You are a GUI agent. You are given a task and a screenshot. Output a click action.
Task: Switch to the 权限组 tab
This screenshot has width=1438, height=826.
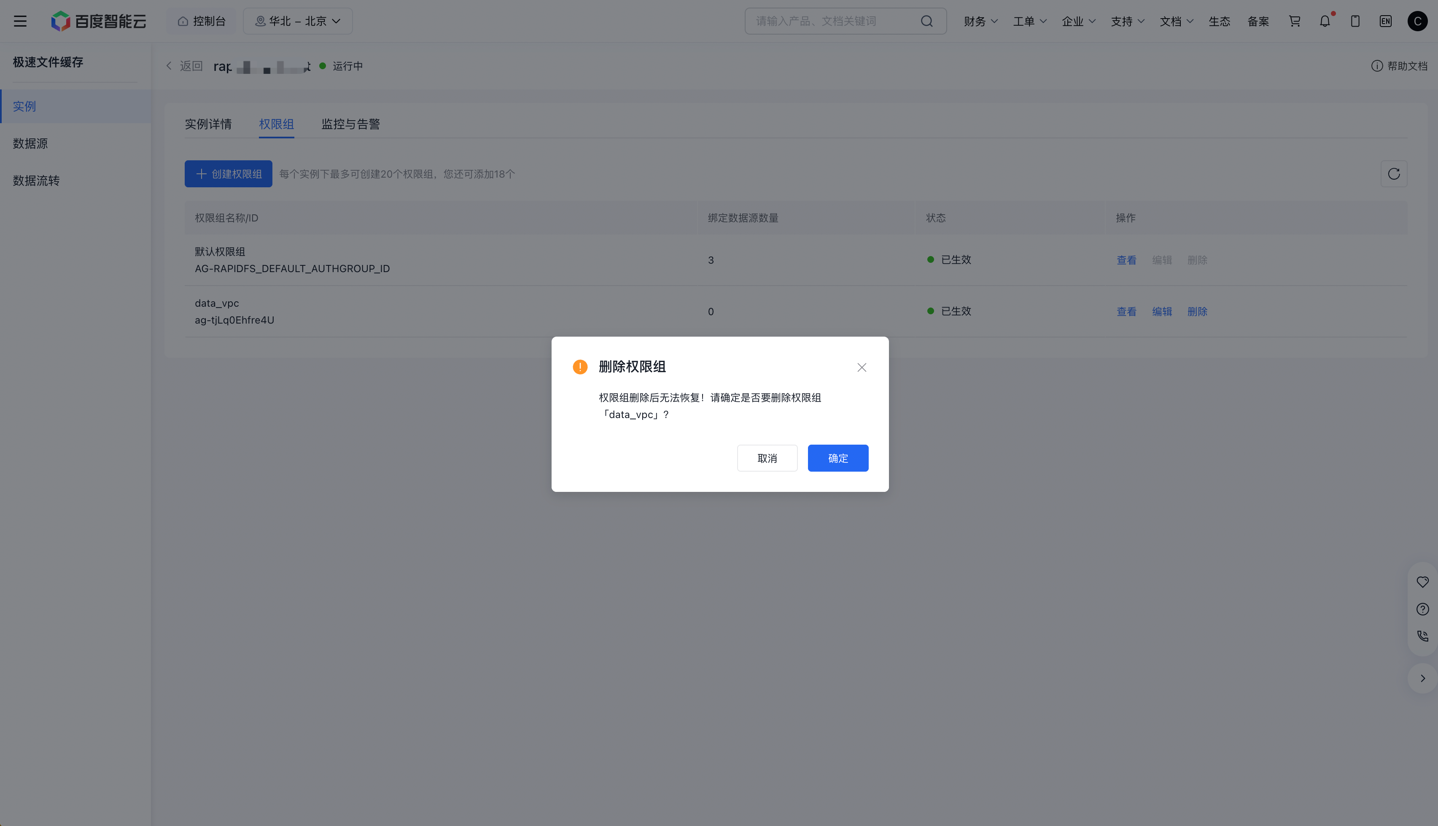(x=276, y=124)
